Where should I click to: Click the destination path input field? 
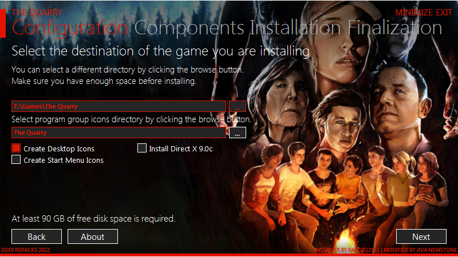pyautogui.click(x=119, y=106)
